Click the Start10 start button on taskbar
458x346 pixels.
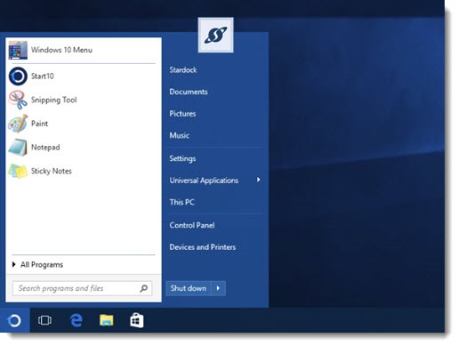[x=14, y=320]
